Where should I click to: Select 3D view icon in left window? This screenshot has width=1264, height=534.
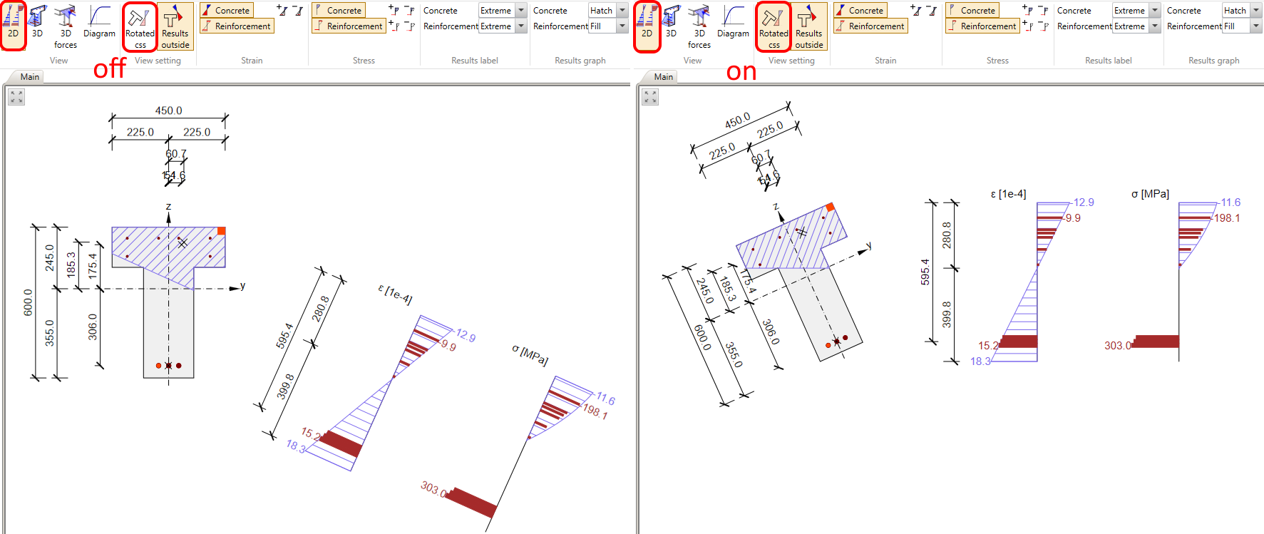tap(37, 25)
